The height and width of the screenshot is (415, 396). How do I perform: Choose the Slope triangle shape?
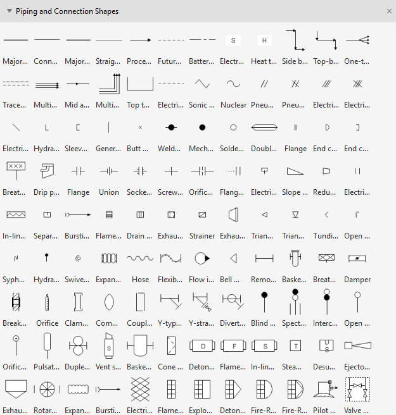click(x=295, y=171)
